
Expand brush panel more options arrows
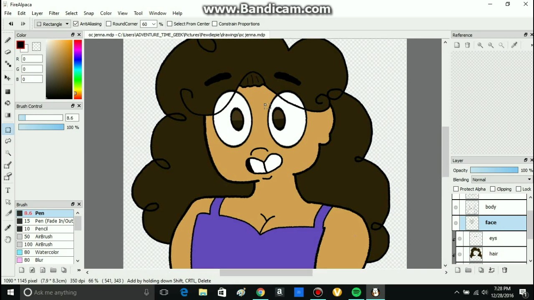point(79,270)
